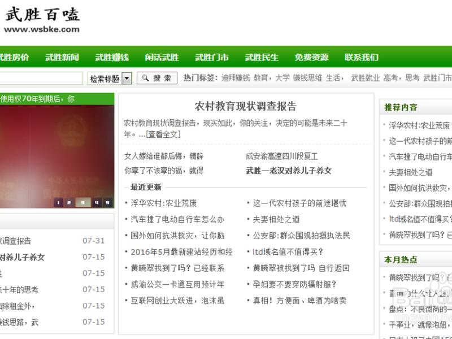
Task: Open 公安部:群众围观 in 推荐内容
Action: pos(420,203)
